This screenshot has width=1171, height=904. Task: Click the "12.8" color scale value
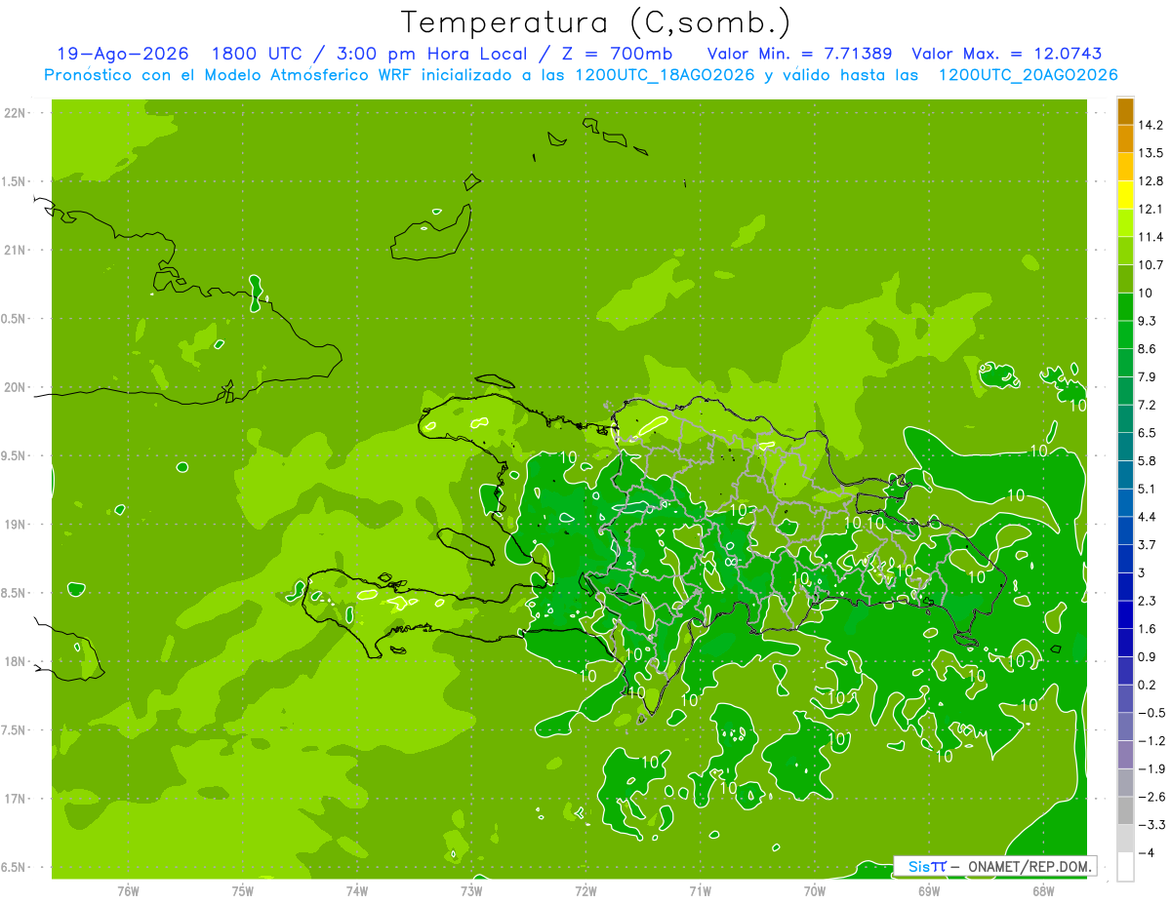(x=1151, y=181)
